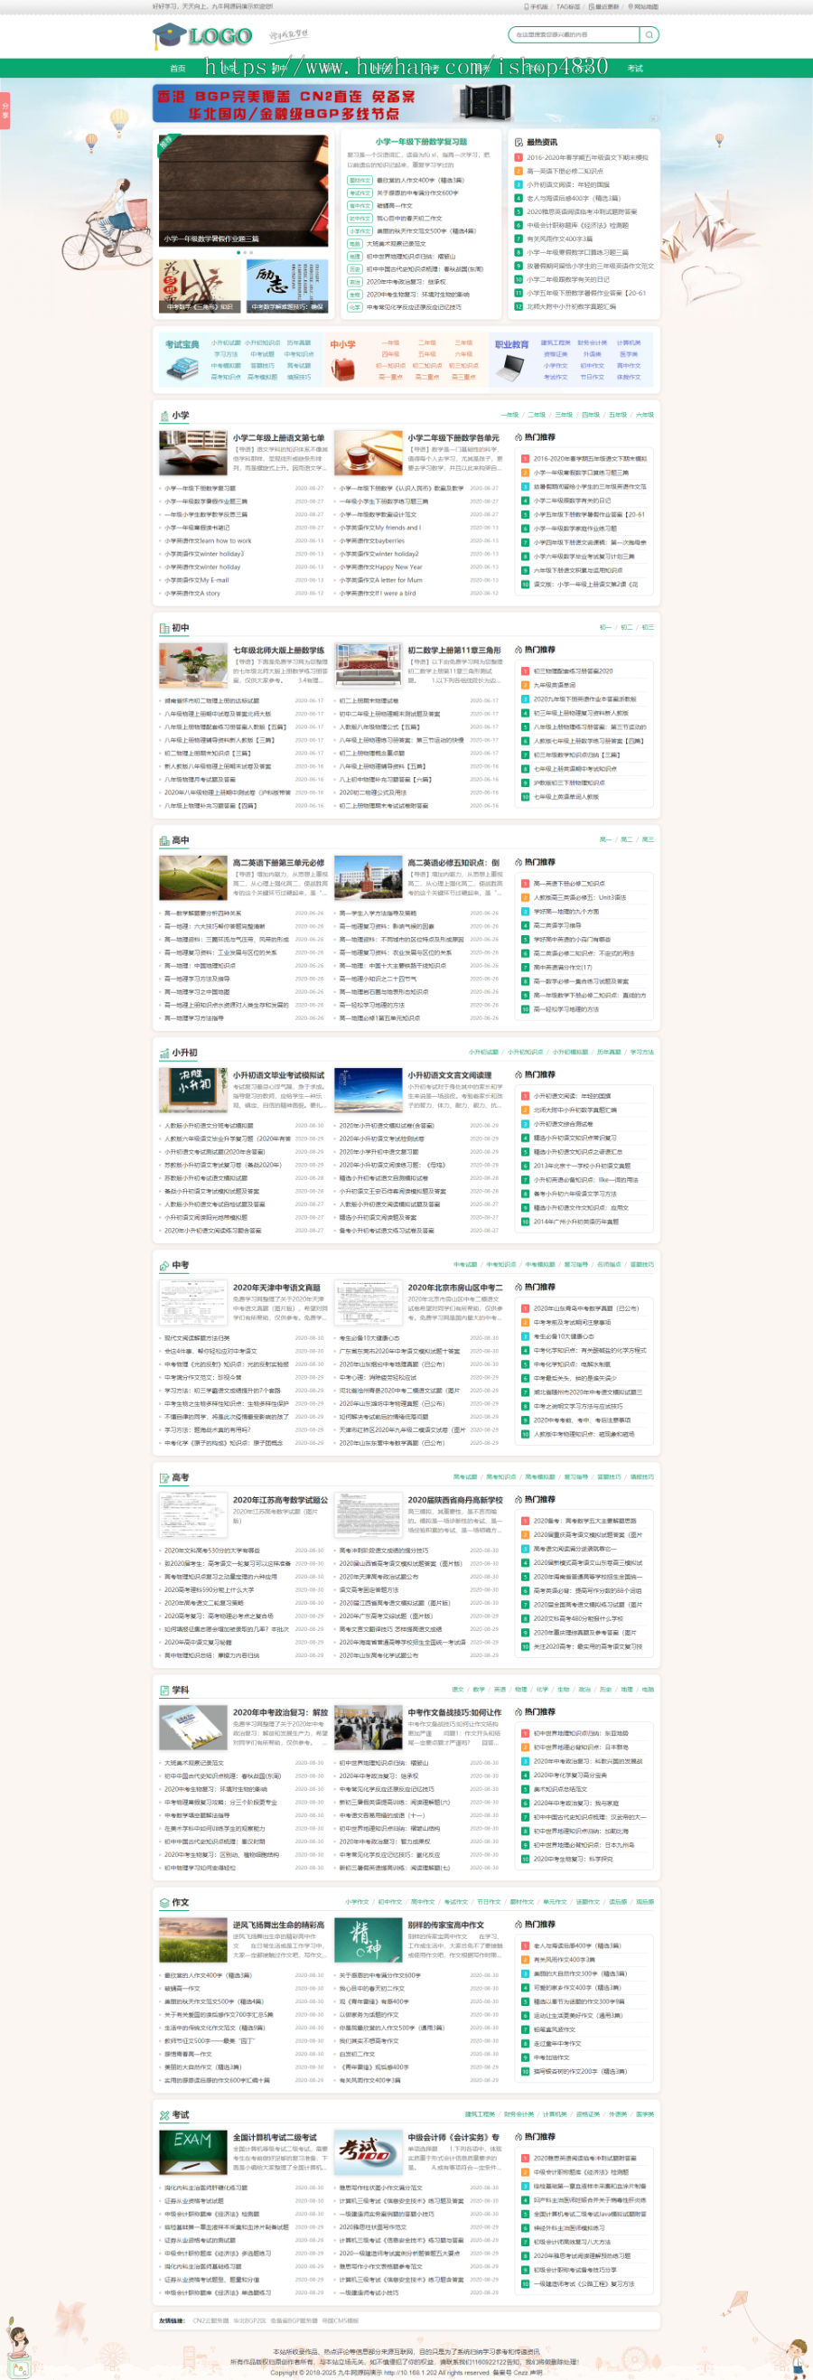
Task: Click the search magnifier icon in header
Action: 649,34
